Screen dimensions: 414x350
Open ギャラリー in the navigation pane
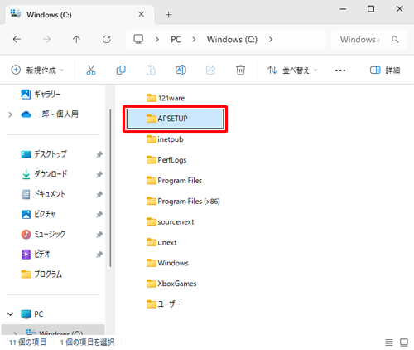41,95
